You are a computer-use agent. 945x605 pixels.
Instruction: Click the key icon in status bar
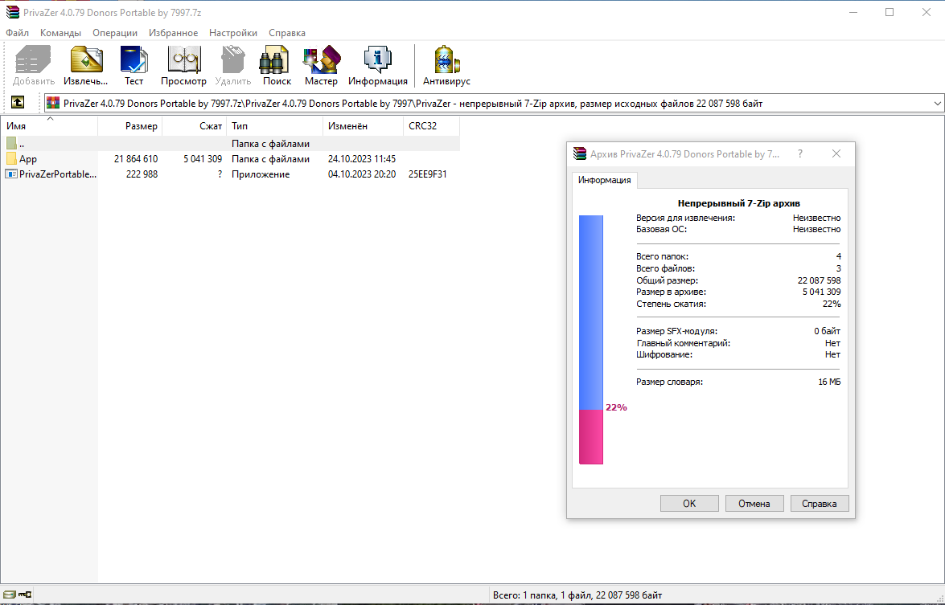pyautogui.click(x=25, y=595)
